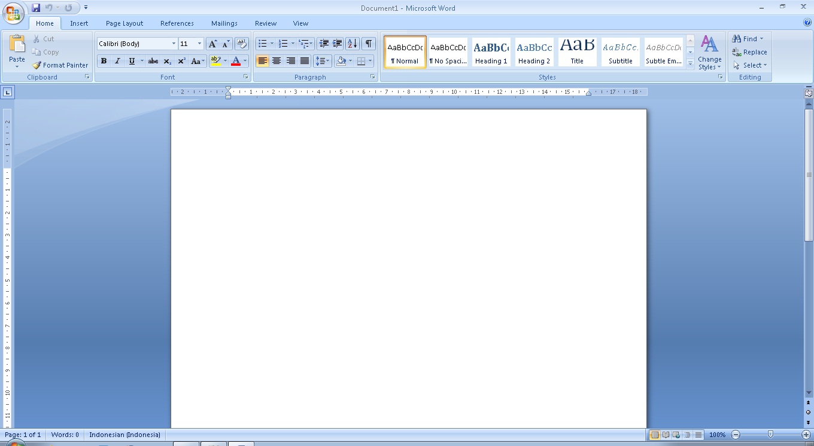
Task: Toggle underline formatting
Action: [x=131, y=60]
